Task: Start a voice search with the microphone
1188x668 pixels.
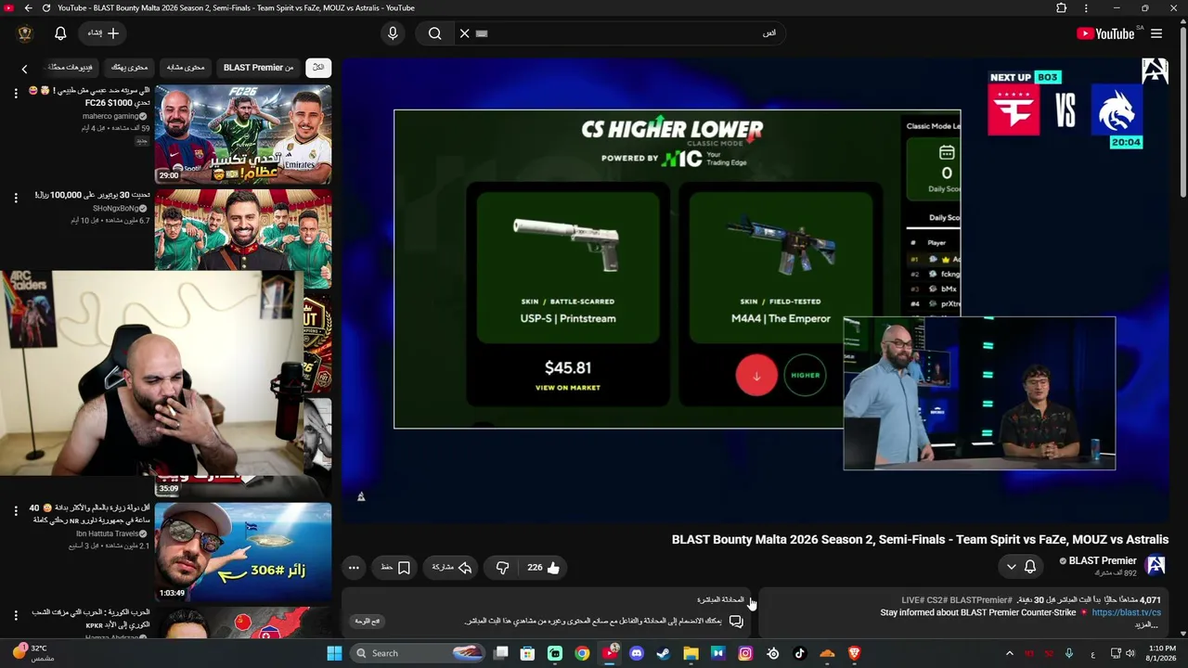Action: click(393, 33)
